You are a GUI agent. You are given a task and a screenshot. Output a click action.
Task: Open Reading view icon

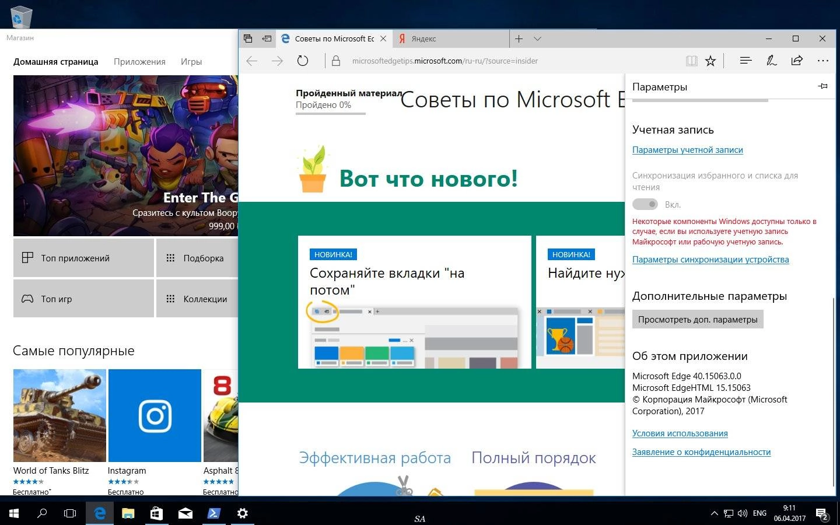click(x=691, y=61)
